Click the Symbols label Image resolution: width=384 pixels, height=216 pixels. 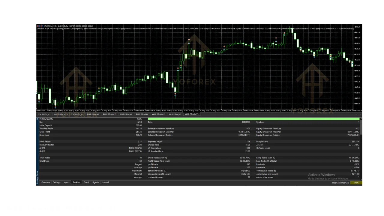point(260,122)
